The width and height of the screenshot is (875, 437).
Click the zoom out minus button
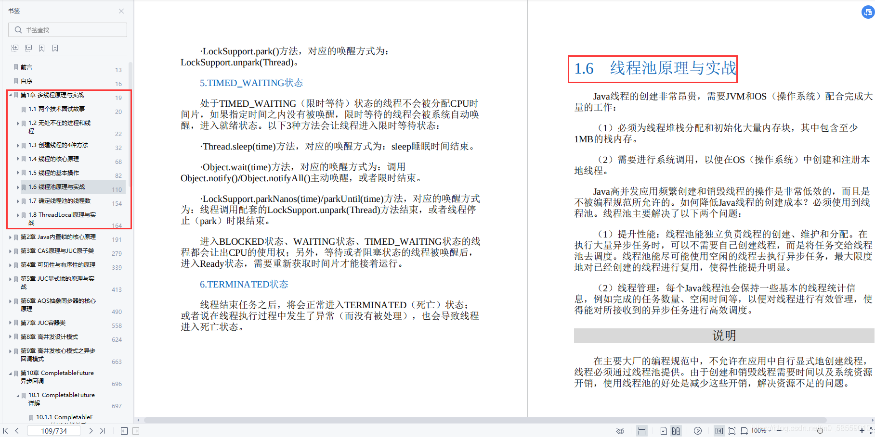[779, 431]
